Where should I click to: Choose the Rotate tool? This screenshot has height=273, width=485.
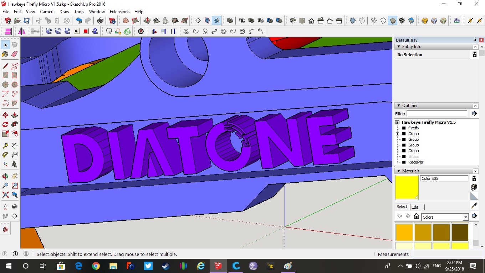pos(5,124)
